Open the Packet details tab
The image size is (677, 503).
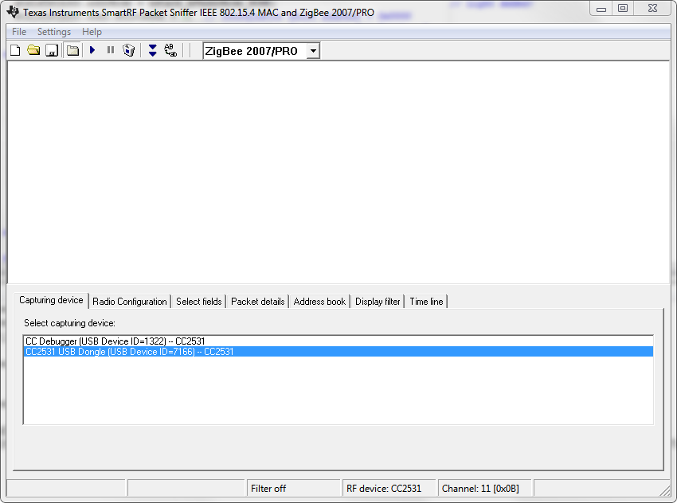(x=258, y=302)
